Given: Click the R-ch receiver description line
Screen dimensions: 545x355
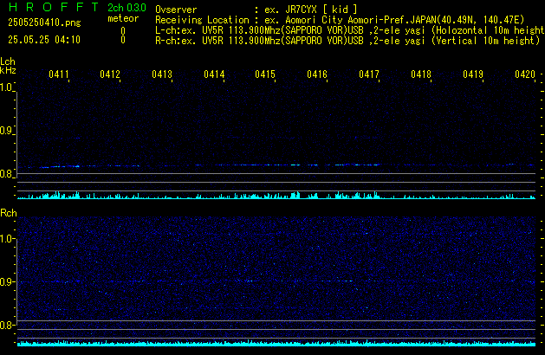Looking at the screenshot, I should pyautogui.click(x=347, y=41).
